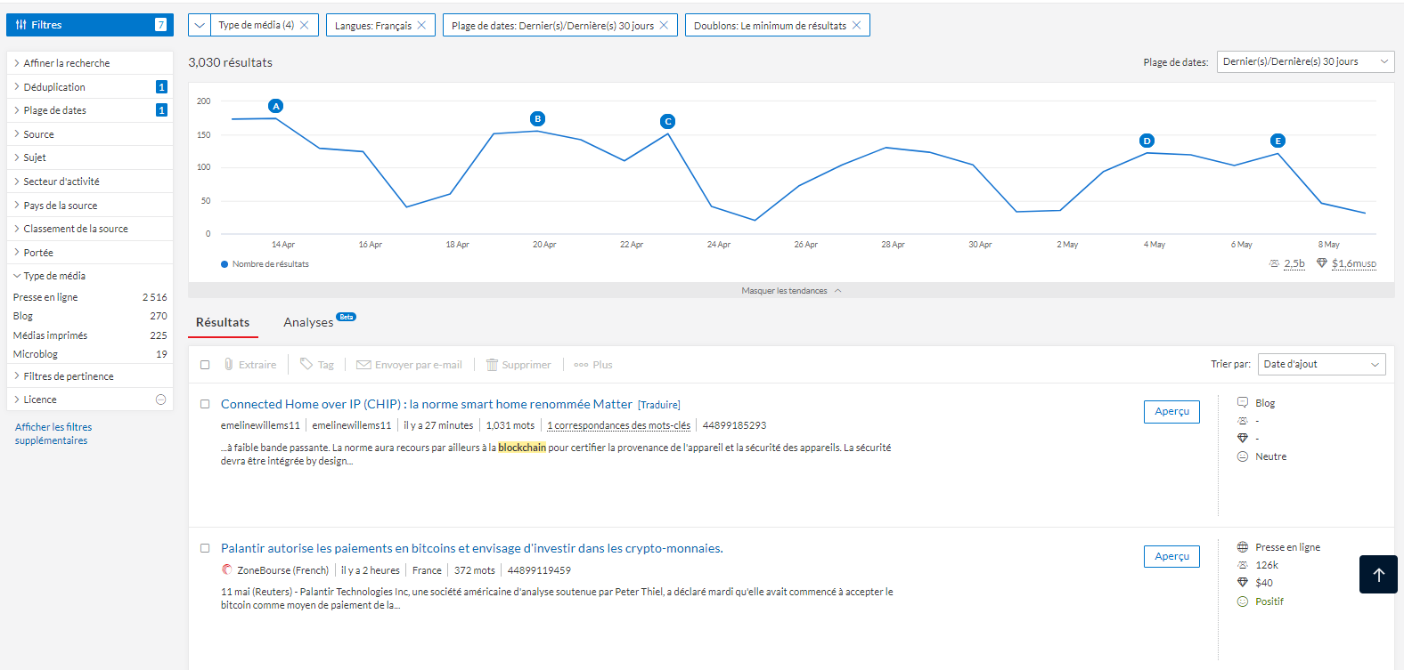Click the Extraire paperclip icon
1404x670 pixels.
229,364
